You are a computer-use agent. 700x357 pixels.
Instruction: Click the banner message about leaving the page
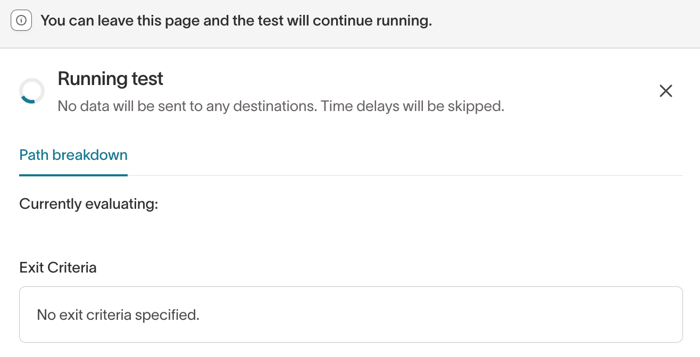tap(236, 20)
